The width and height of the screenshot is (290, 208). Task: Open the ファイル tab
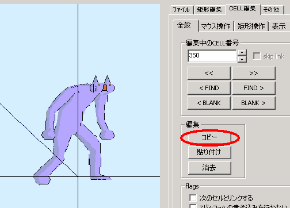(x=181, y=10)
